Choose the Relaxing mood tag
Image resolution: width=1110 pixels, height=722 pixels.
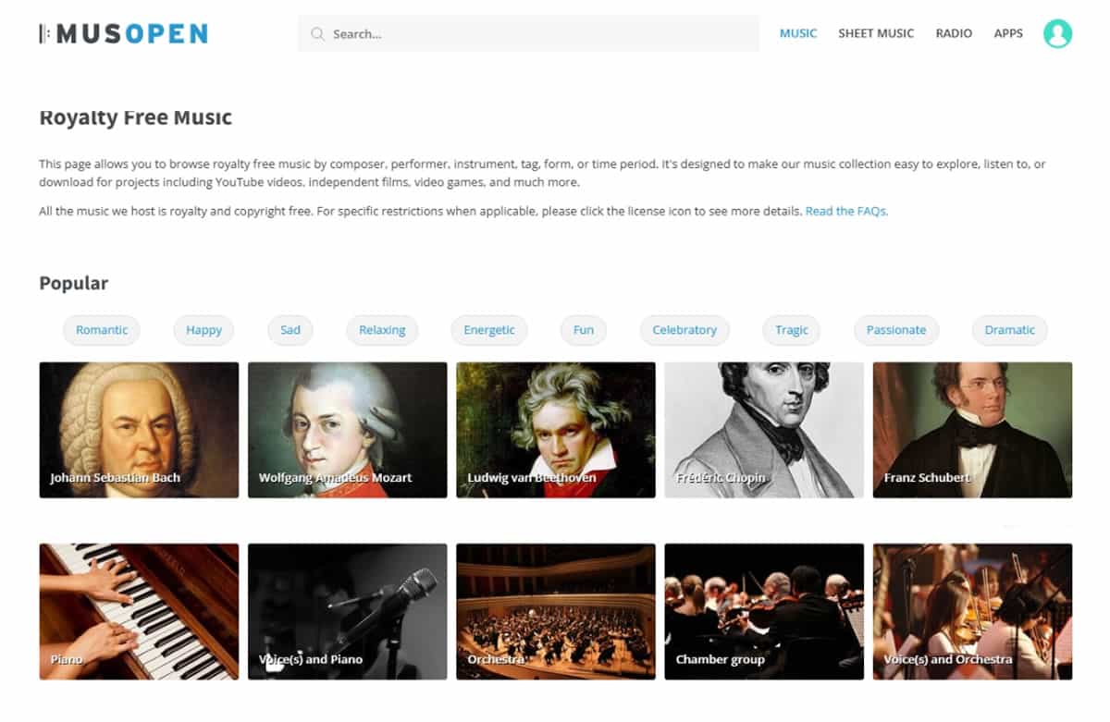tap(382, 330)
